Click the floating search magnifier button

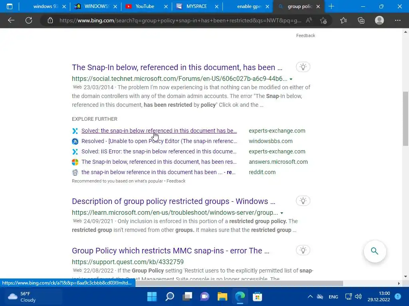click(x=375, y=251)
